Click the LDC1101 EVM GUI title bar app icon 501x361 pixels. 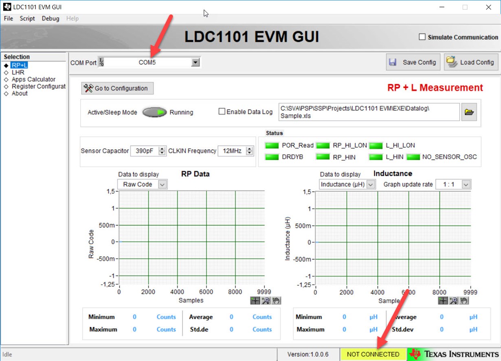point(7,7)
